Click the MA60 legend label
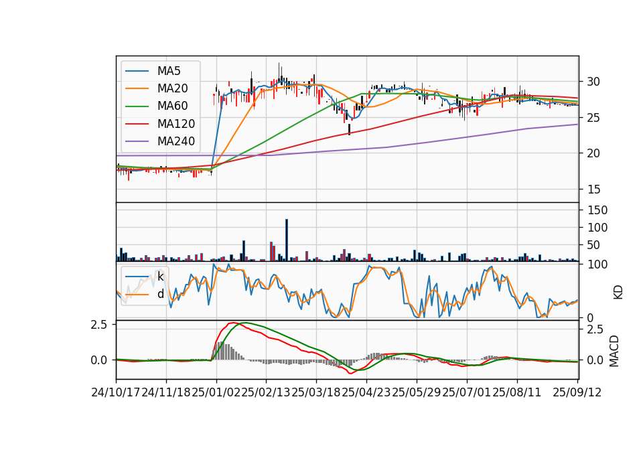643x462 pixels. coord(172,106)
